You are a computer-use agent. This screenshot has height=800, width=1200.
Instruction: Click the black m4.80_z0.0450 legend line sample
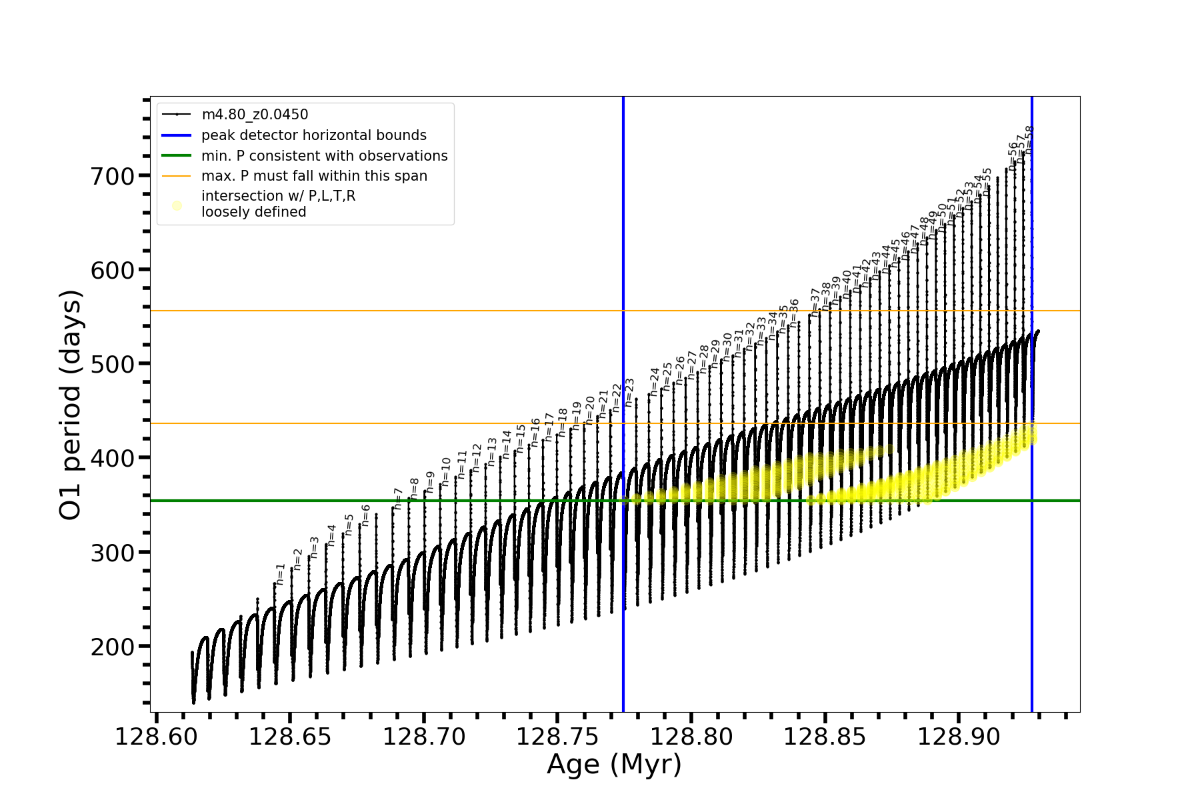click(177, 115)
